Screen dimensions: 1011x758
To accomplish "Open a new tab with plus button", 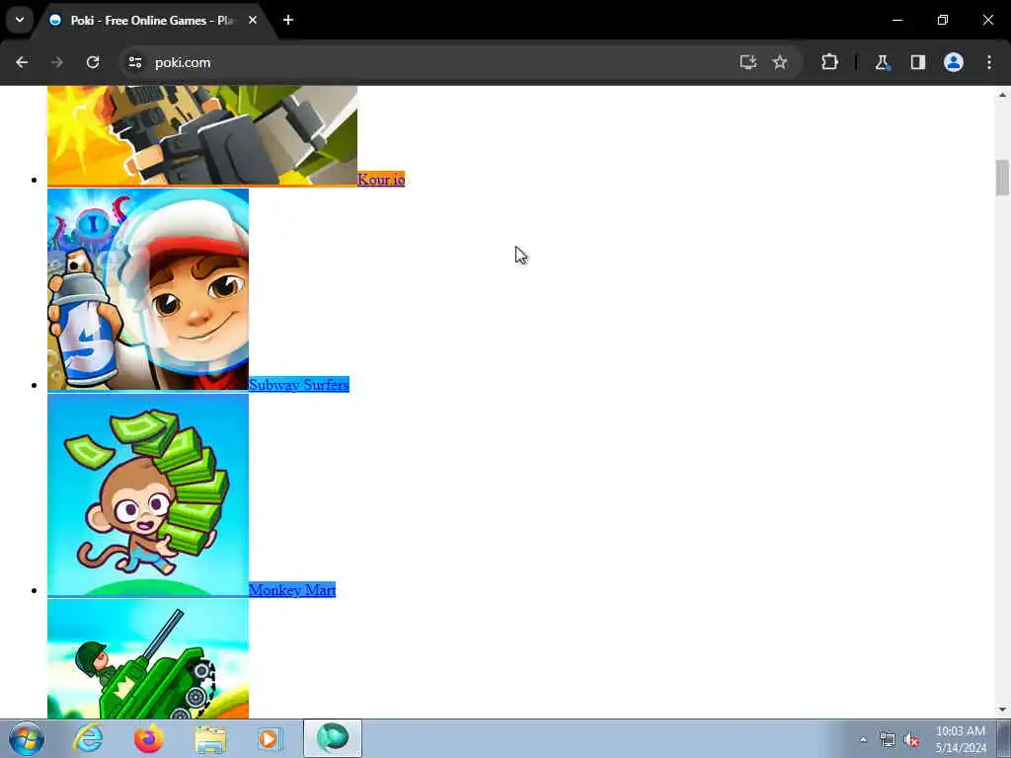I will (288, 20).
